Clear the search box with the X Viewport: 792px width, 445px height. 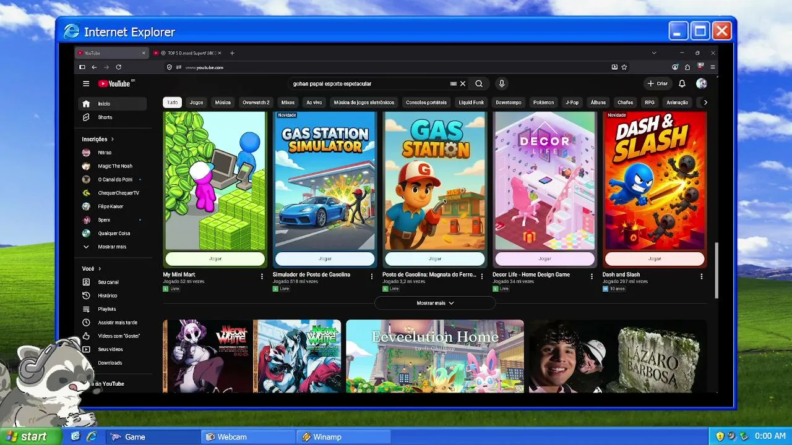pyautogui.click(x=463, y=83)
